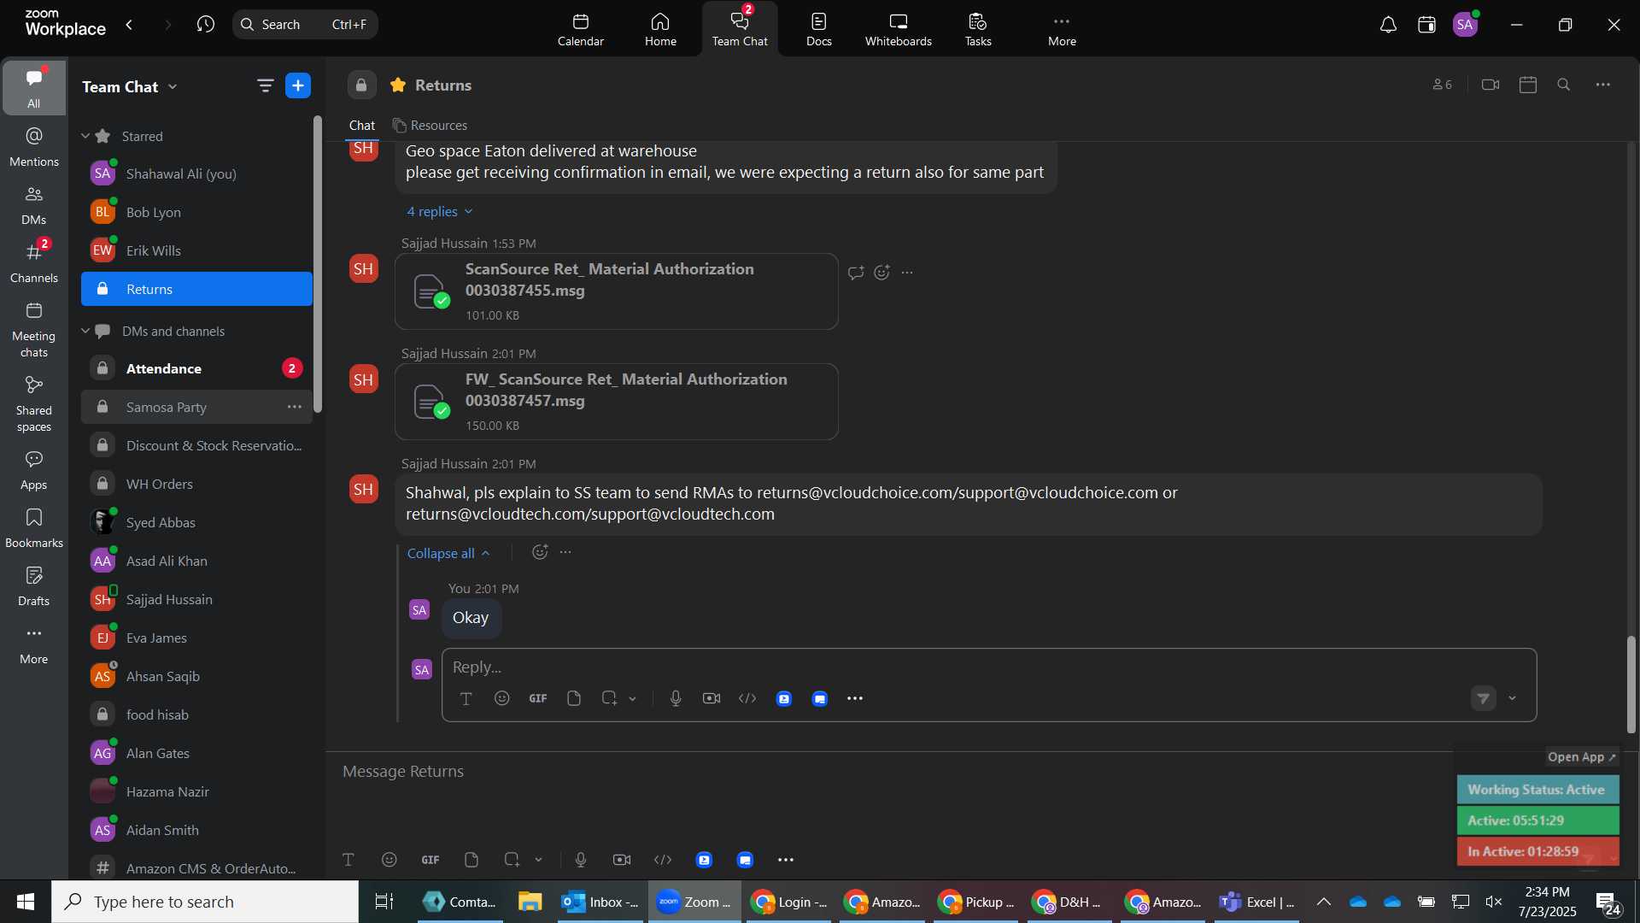
Task: Add reaction to ScanSource 0030387455 message
Action: [x=882, y=273]
